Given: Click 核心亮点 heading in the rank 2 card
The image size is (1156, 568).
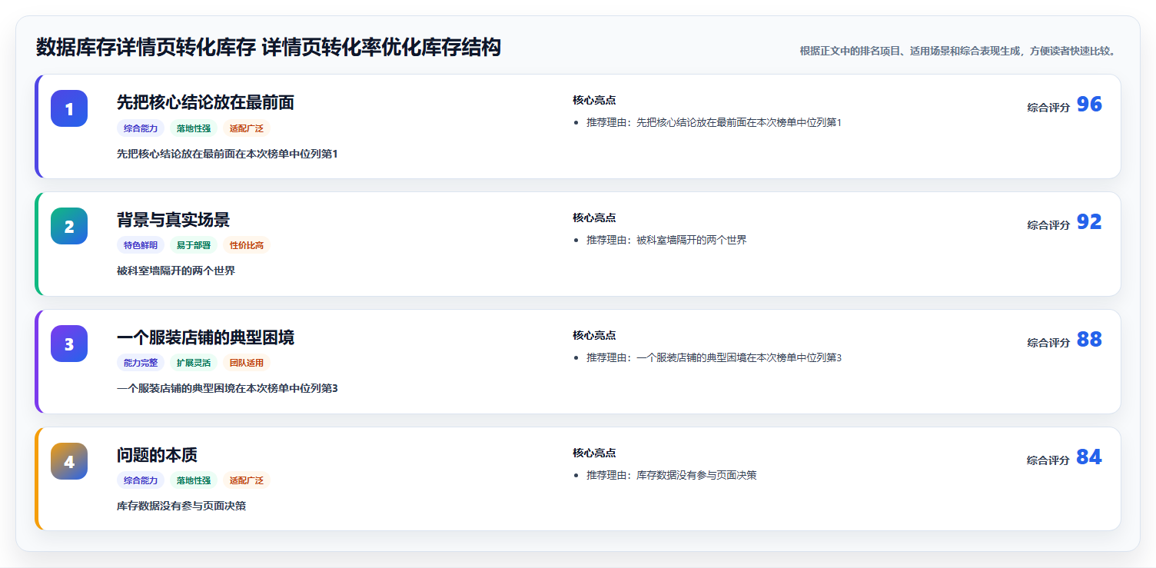Looking at the screenshot, I should [x=594, y=218].
